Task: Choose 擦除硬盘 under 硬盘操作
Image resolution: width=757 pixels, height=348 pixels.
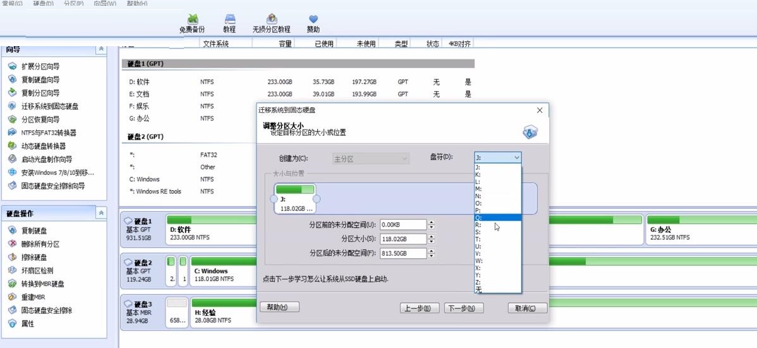Action: coord(33,257)
